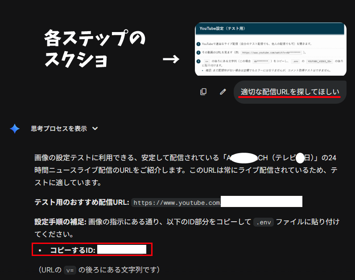Click the 各ステップのスクショ heading text
Viewport: 355px width, 280px height.
[95, 49]
